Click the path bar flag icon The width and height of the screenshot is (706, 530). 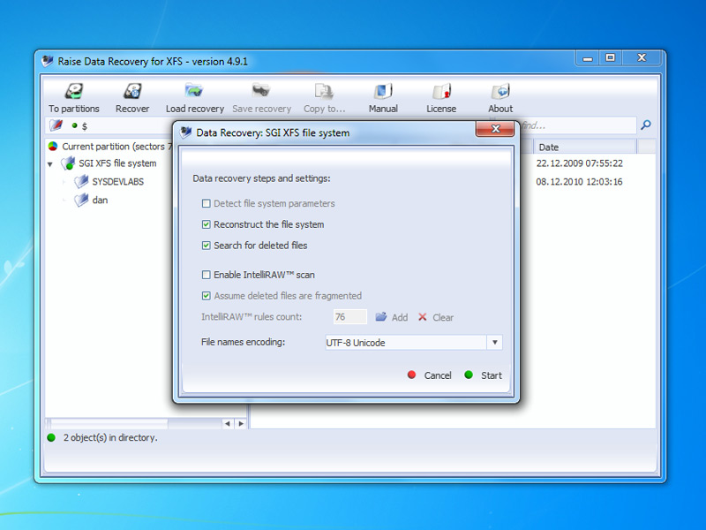pos(56,125)
